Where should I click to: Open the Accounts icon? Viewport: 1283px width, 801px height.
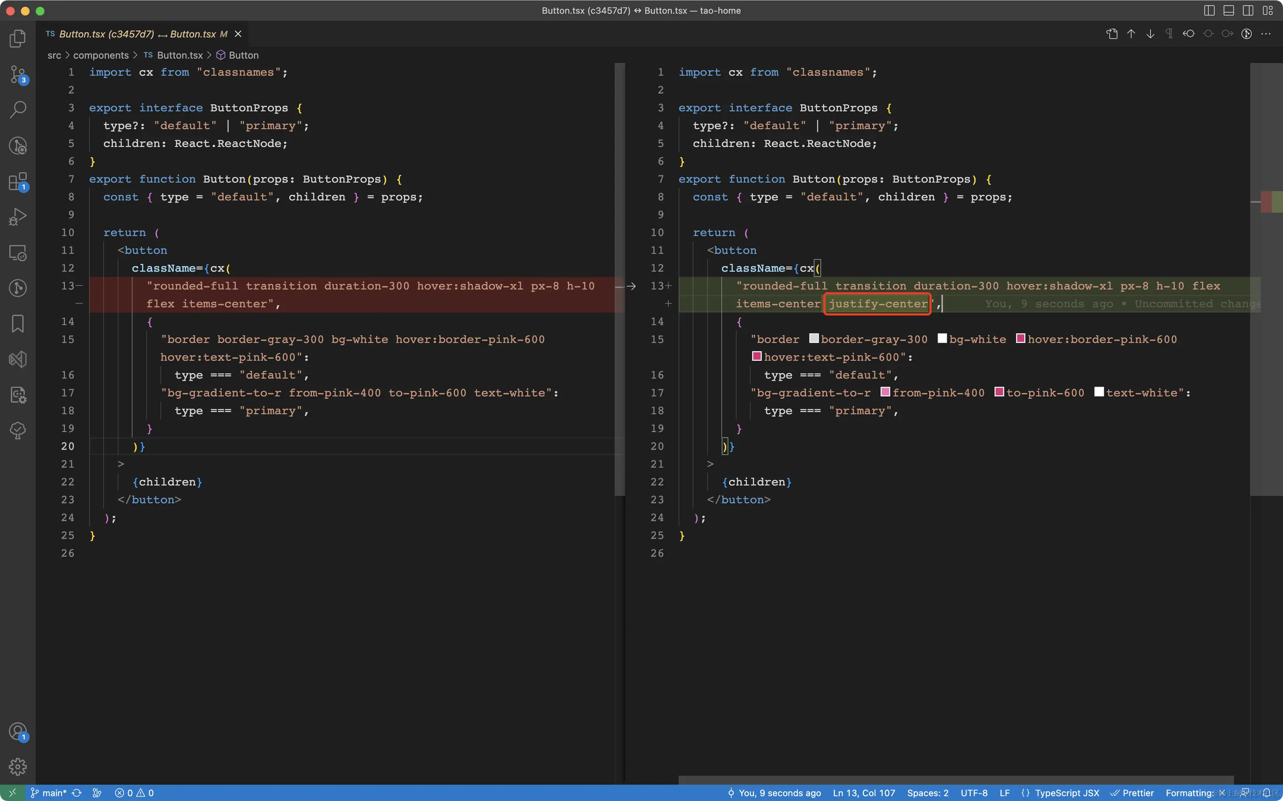point(18,731)
